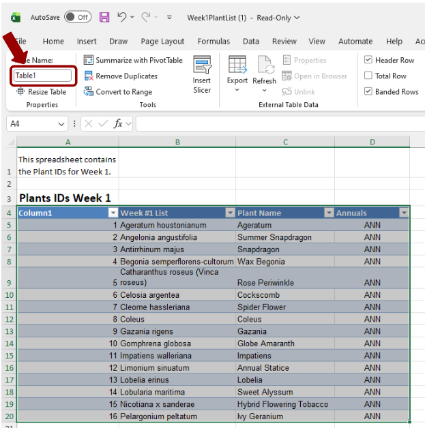The height and width of the screenshot is (428, 425).
Task: Click the cell 'Plants IDs Week 1'
Action: [68, 198]
